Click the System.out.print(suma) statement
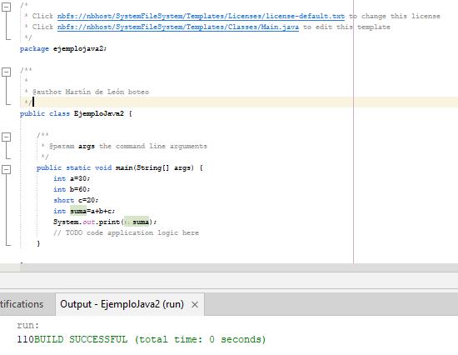This screenshot has width=458, height=355. coord(105,222)
